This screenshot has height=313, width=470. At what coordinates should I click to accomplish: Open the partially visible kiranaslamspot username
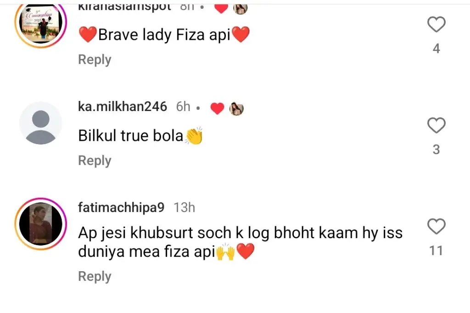click(124, 7)
